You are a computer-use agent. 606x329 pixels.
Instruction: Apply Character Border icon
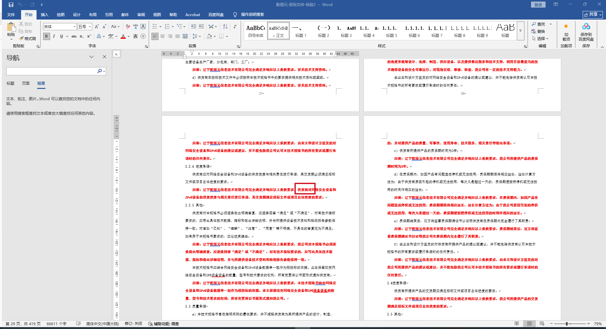[x=143, y=27]
